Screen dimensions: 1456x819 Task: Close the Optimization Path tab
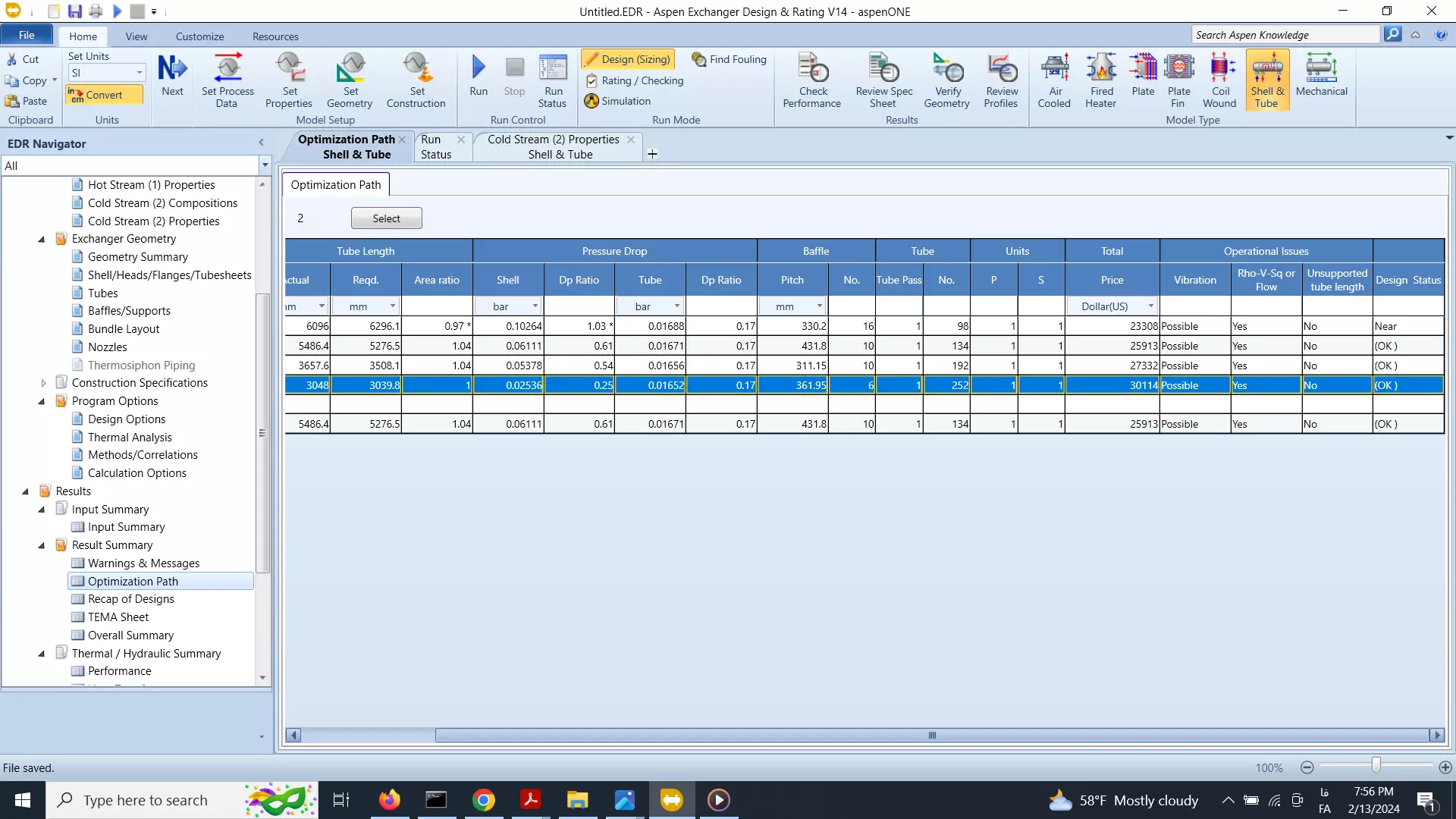[x=402, y=140]
